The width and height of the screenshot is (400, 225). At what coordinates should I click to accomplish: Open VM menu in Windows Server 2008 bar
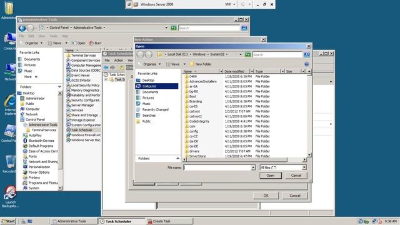point(230,4)
